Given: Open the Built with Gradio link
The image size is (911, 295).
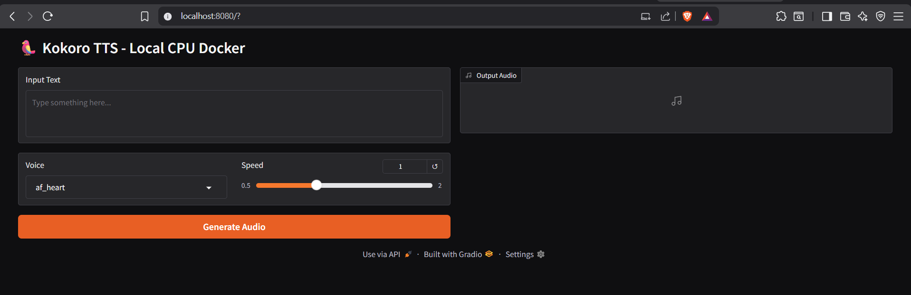Looking at the screenshot, I should tap(458, 254).
